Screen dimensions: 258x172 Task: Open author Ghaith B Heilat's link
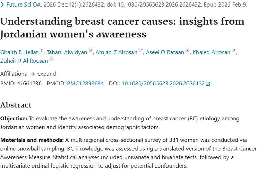[x=19, y=52]
